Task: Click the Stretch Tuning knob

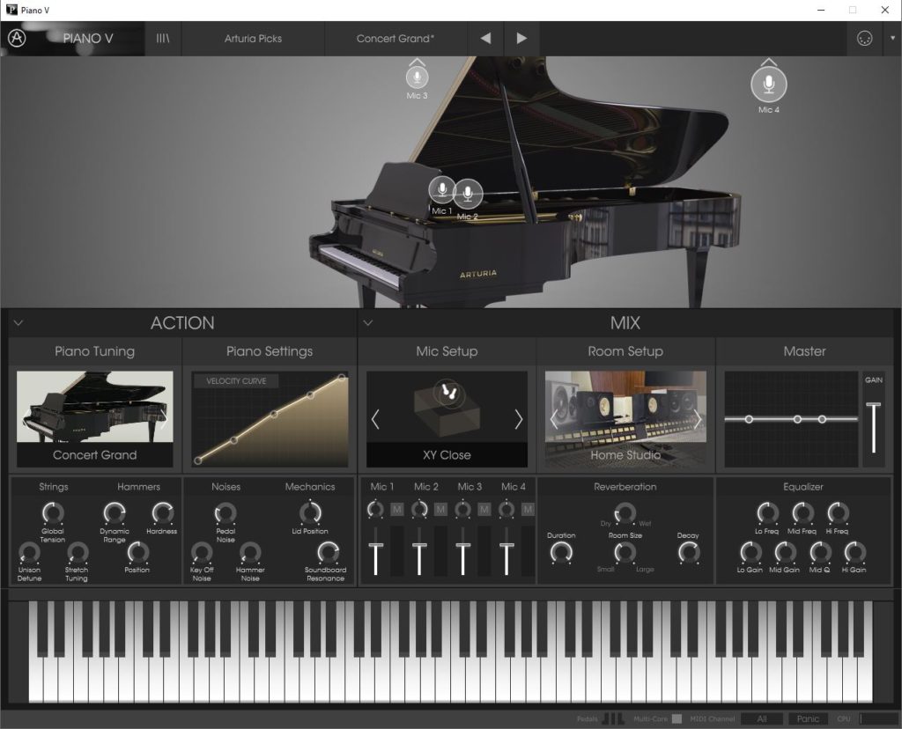Action: click(x=78, y=552)
